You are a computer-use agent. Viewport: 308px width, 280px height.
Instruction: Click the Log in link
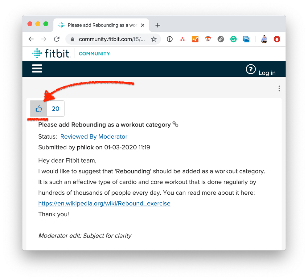[267, 73]
